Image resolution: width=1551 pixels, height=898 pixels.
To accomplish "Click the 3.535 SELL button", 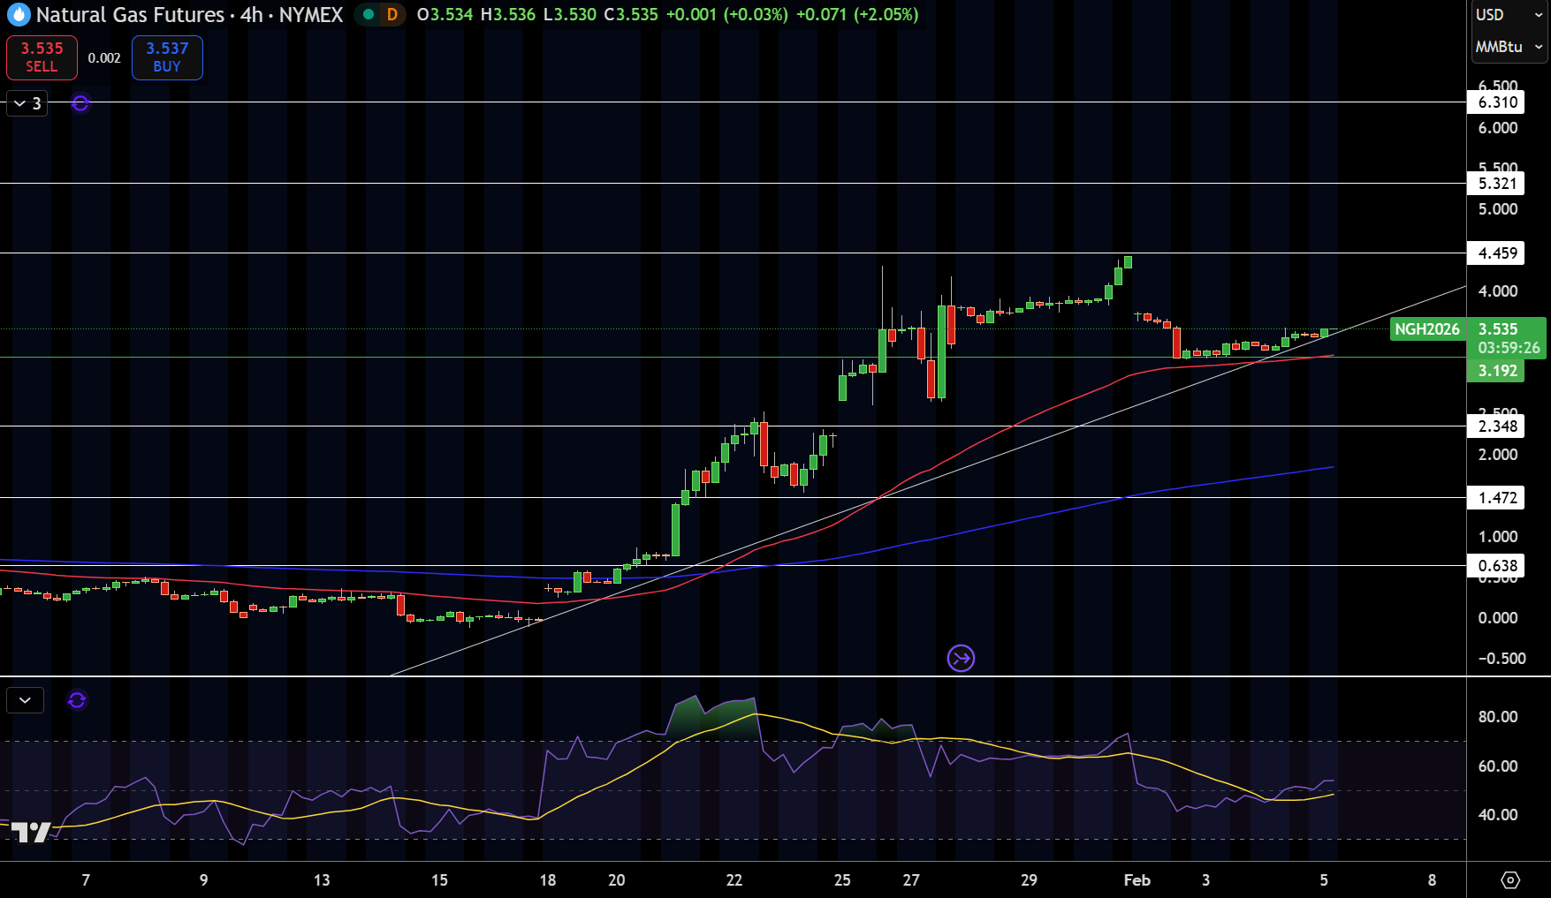I will coord(42,57).
